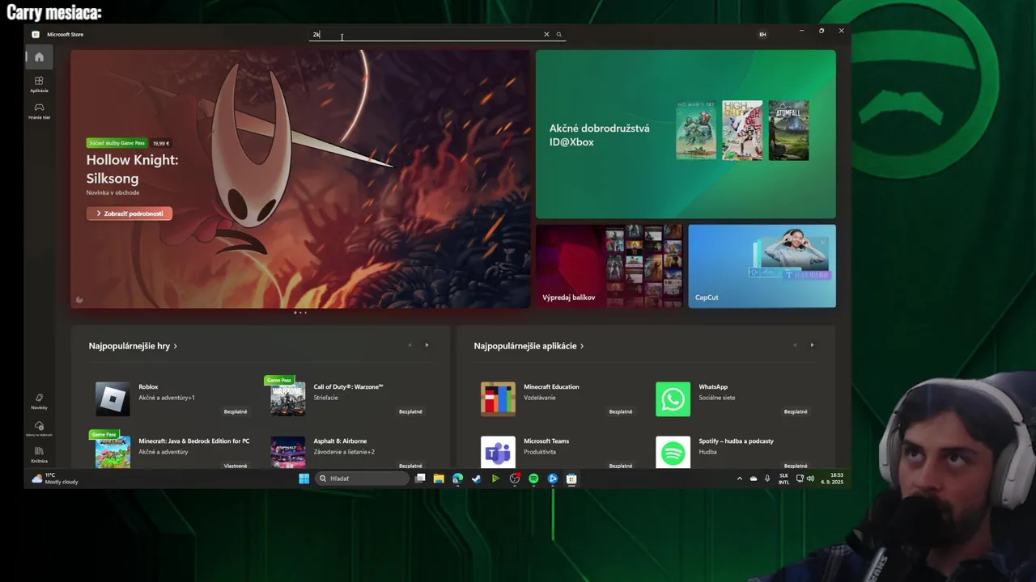Image resolution: width=1036 pixels, height=582 pixels.
Task: Open Knižnica library in sidebar
Action: pyautogui.click(x=39, y=454)
